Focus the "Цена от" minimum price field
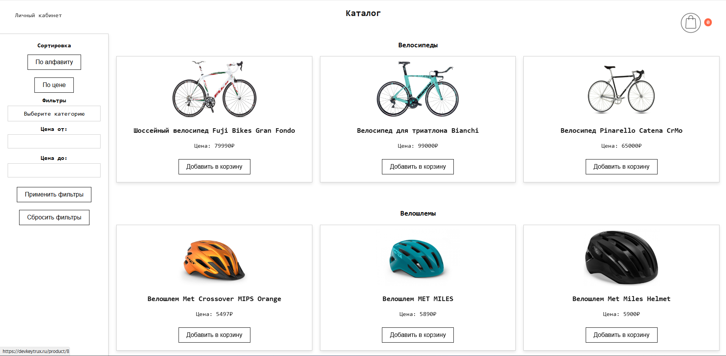This screenshot has width=726, height=356. pyautogui.click(x=54, y=141)
